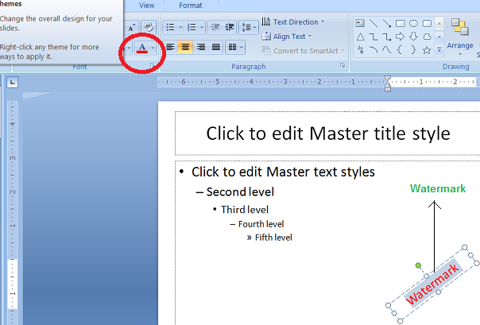Screen dimensions: 480x325
Task: Open the Bullets dropdown arrow
Action: 180,27
